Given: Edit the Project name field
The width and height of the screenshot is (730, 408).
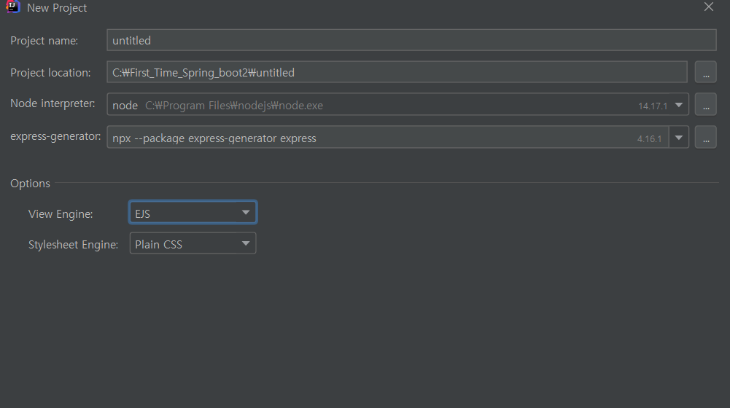Looking at the screenshot, I should pyautogui.click(x=411, y=40).
